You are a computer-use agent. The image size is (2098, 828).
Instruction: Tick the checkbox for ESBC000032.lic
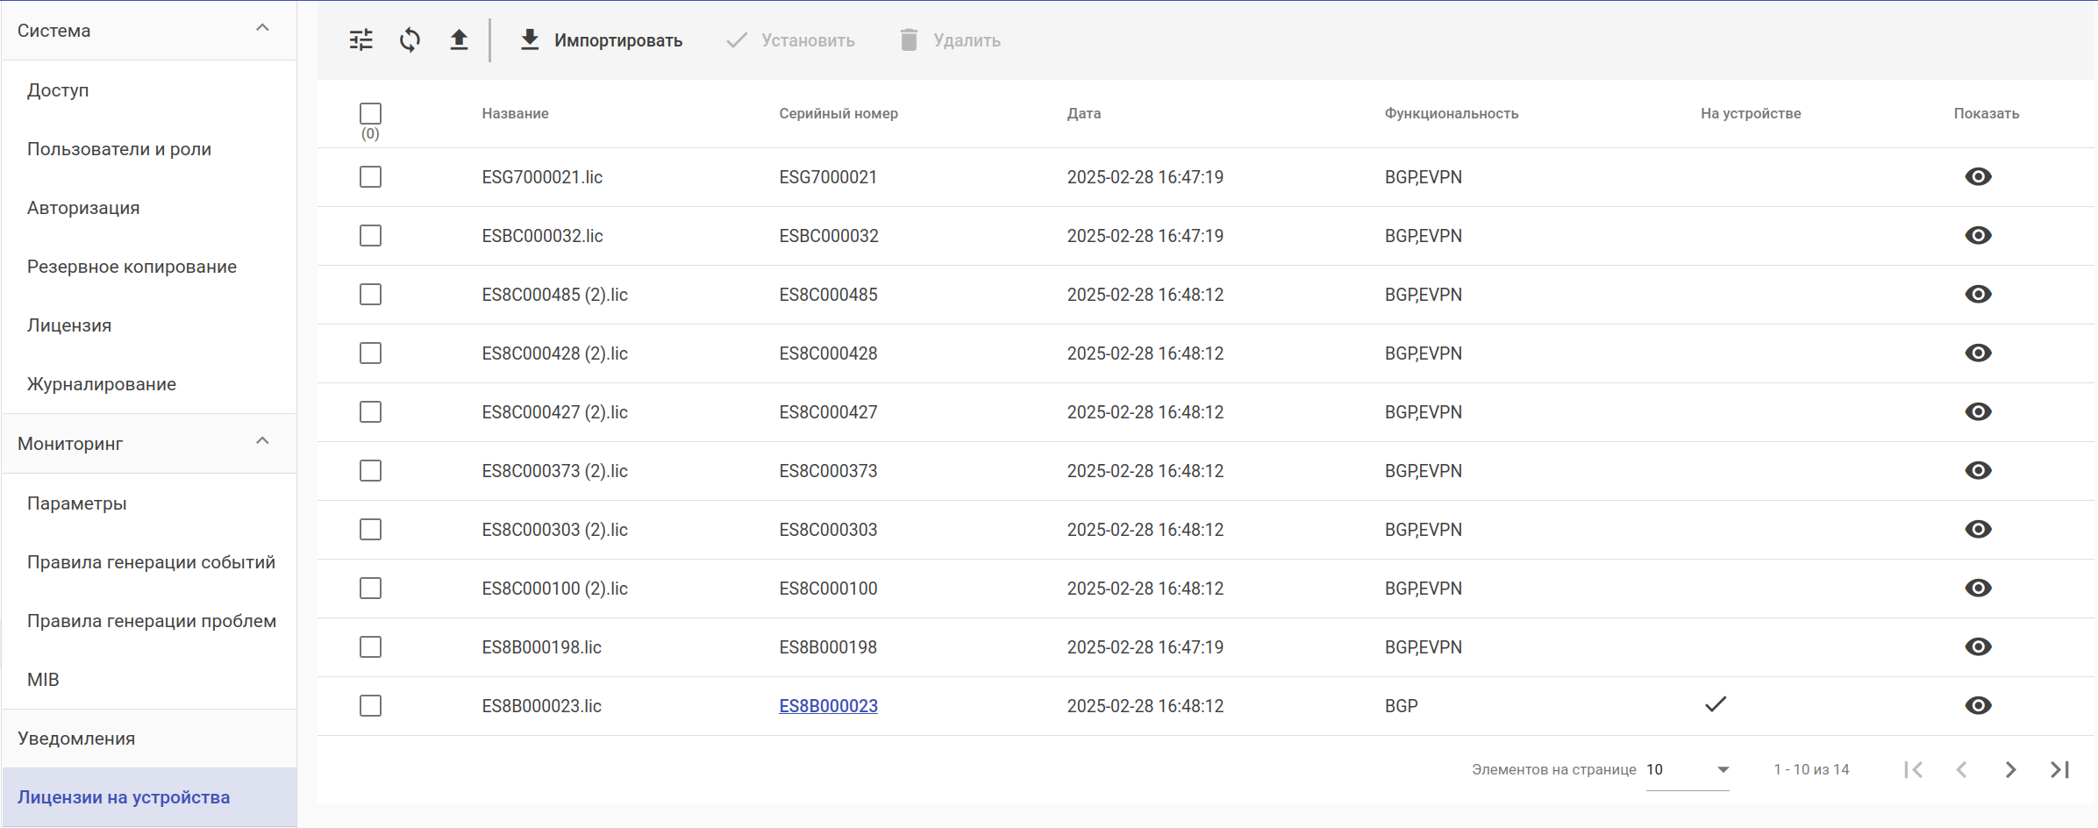coord(370,236)
